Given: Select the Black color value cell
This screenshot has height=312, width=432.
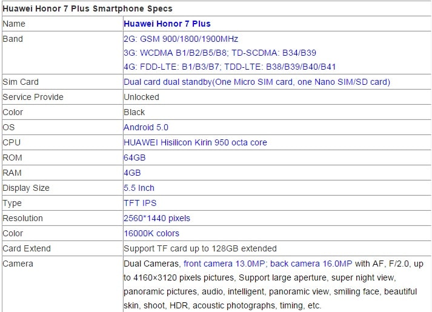Looking at the screenshot, I should click(135, 112).
